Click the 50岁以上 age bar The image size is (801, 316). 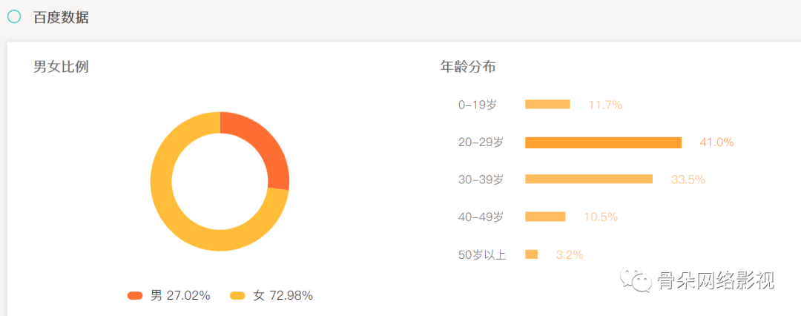pyautogui.click(x=531, y=254)
